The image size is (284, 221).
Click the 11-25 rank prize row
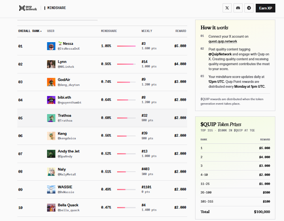[235, 184]
